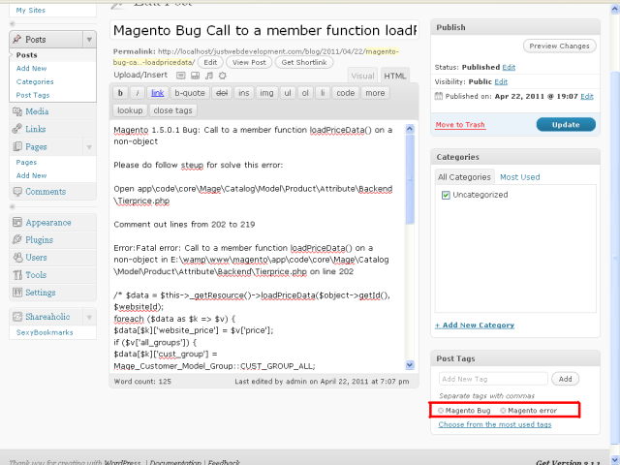Expand the Shareaholic menu arrow
Screen dimensions: 620x465
coord(89,317)
